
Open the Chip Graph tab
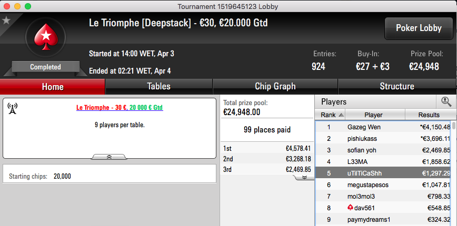pyautogui.click(x=275, y=86)
